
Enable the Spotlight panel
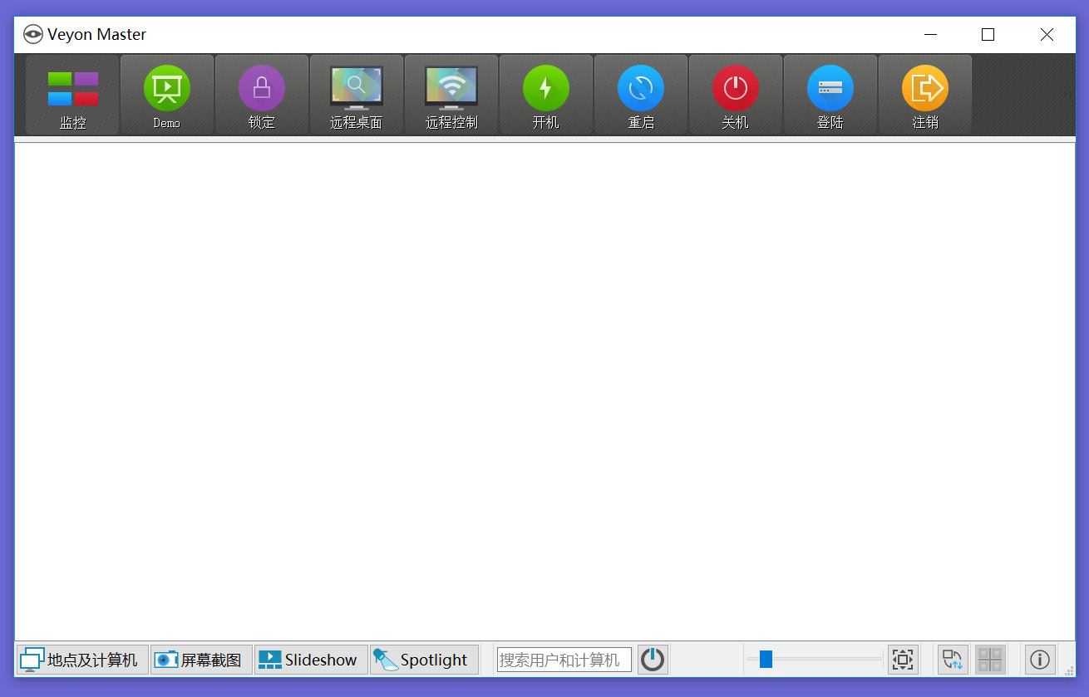424,659
